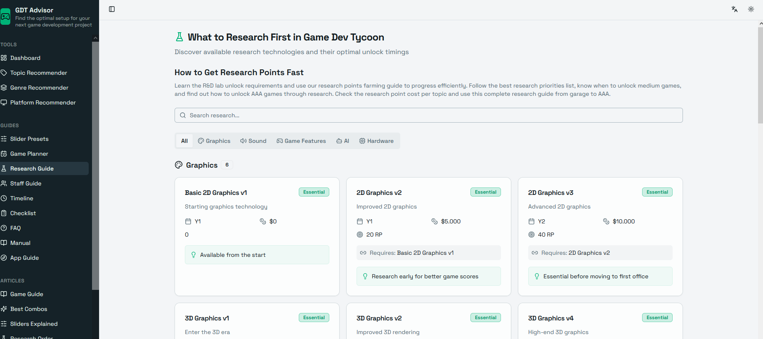The width and height of the screenshot is (763, 339).
Task: Click the App Guide compass icon
Action: point(4,258)
